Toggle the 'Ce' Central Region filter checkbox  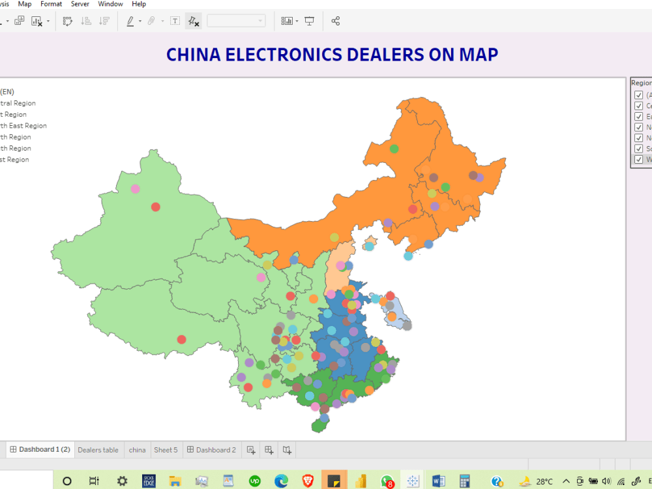(x=639, y=106)
